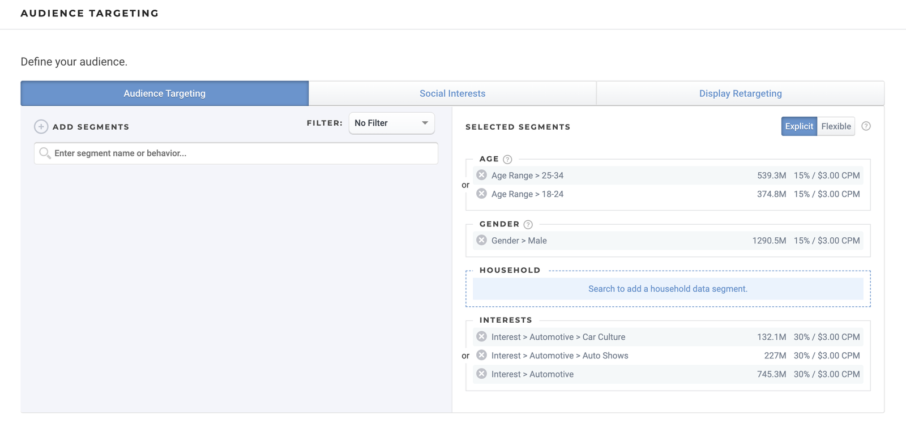Open help icon next to Age heading
This screenshot has width=906, height=432.
(x=507, y=160)
